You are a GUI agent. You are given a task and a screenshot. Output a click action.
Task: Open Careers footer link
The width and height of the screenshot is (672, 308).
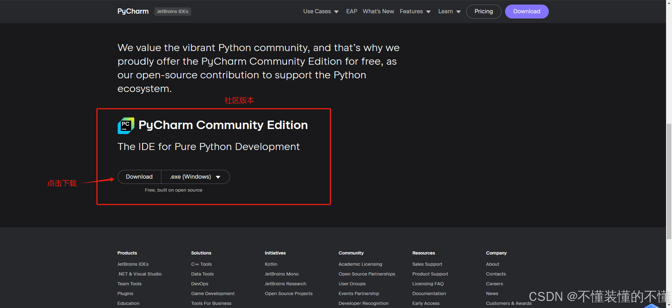point(495,284)
